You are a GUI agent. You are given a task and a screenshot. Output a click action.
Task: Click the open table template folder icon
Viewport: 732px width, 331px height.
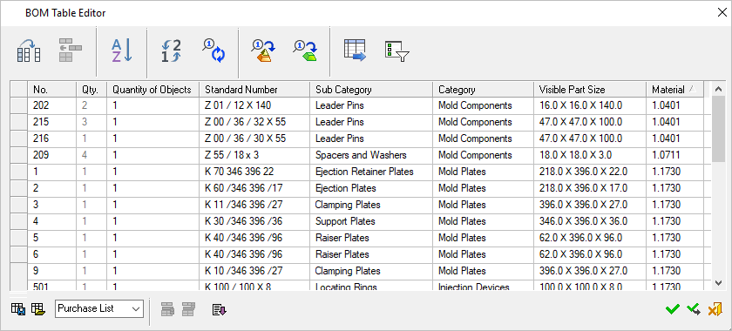click(37, 308)
